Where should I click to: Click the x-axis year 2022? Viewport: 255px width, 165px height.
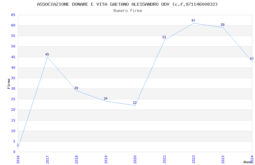(194, 160)
